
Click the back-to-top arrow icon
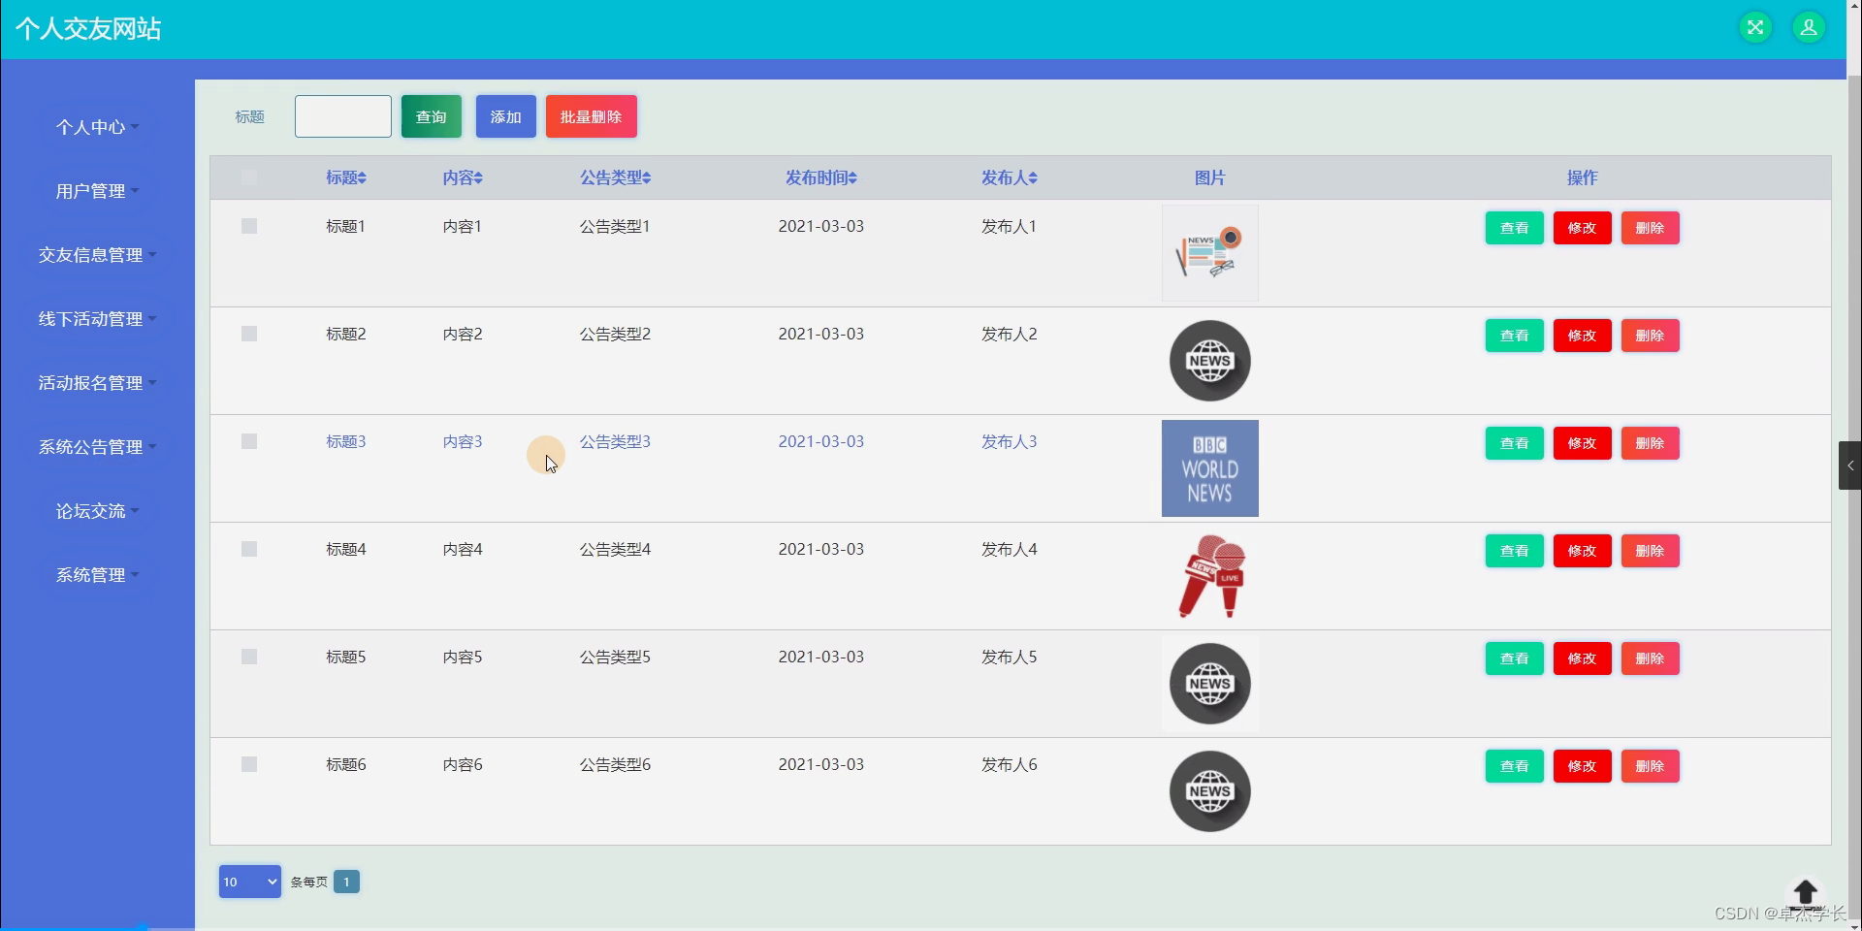(x=1806, y=892)
